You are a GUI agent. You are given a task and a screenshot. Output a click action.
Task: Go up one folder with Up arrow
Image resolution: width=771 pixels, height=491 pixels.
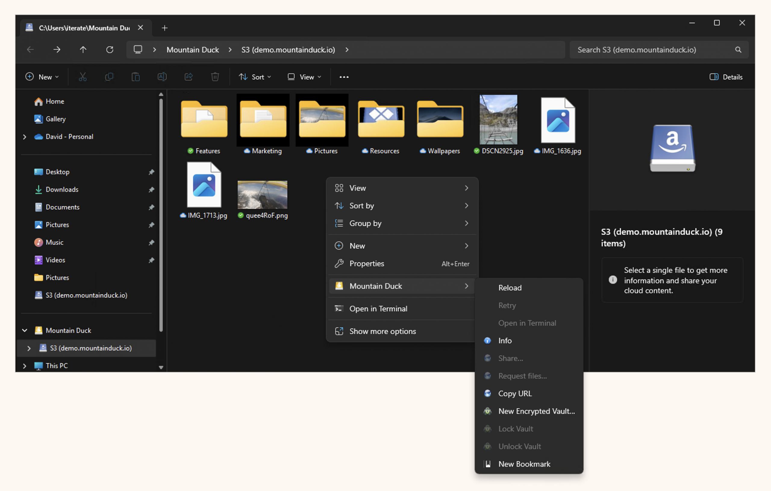83,50
